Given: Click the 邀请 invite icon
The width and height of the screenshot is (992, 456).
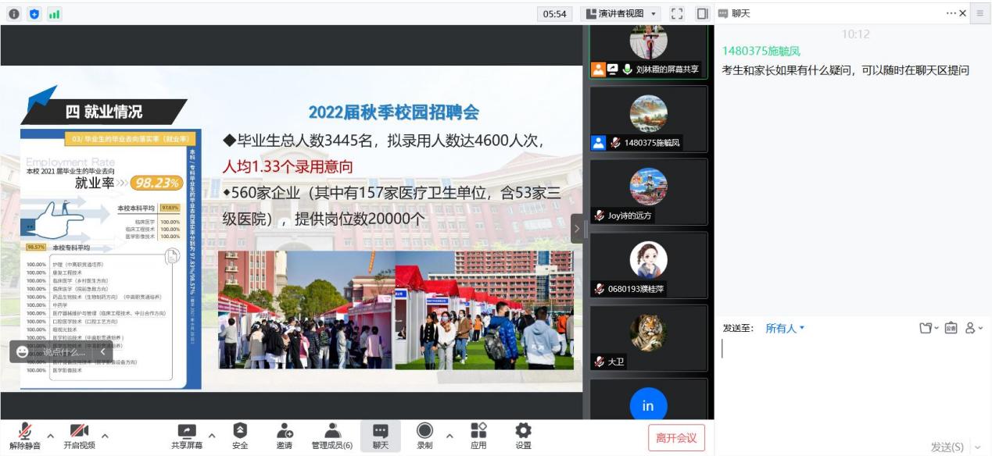Looking at the screenshot, I should tap(285, 436).
